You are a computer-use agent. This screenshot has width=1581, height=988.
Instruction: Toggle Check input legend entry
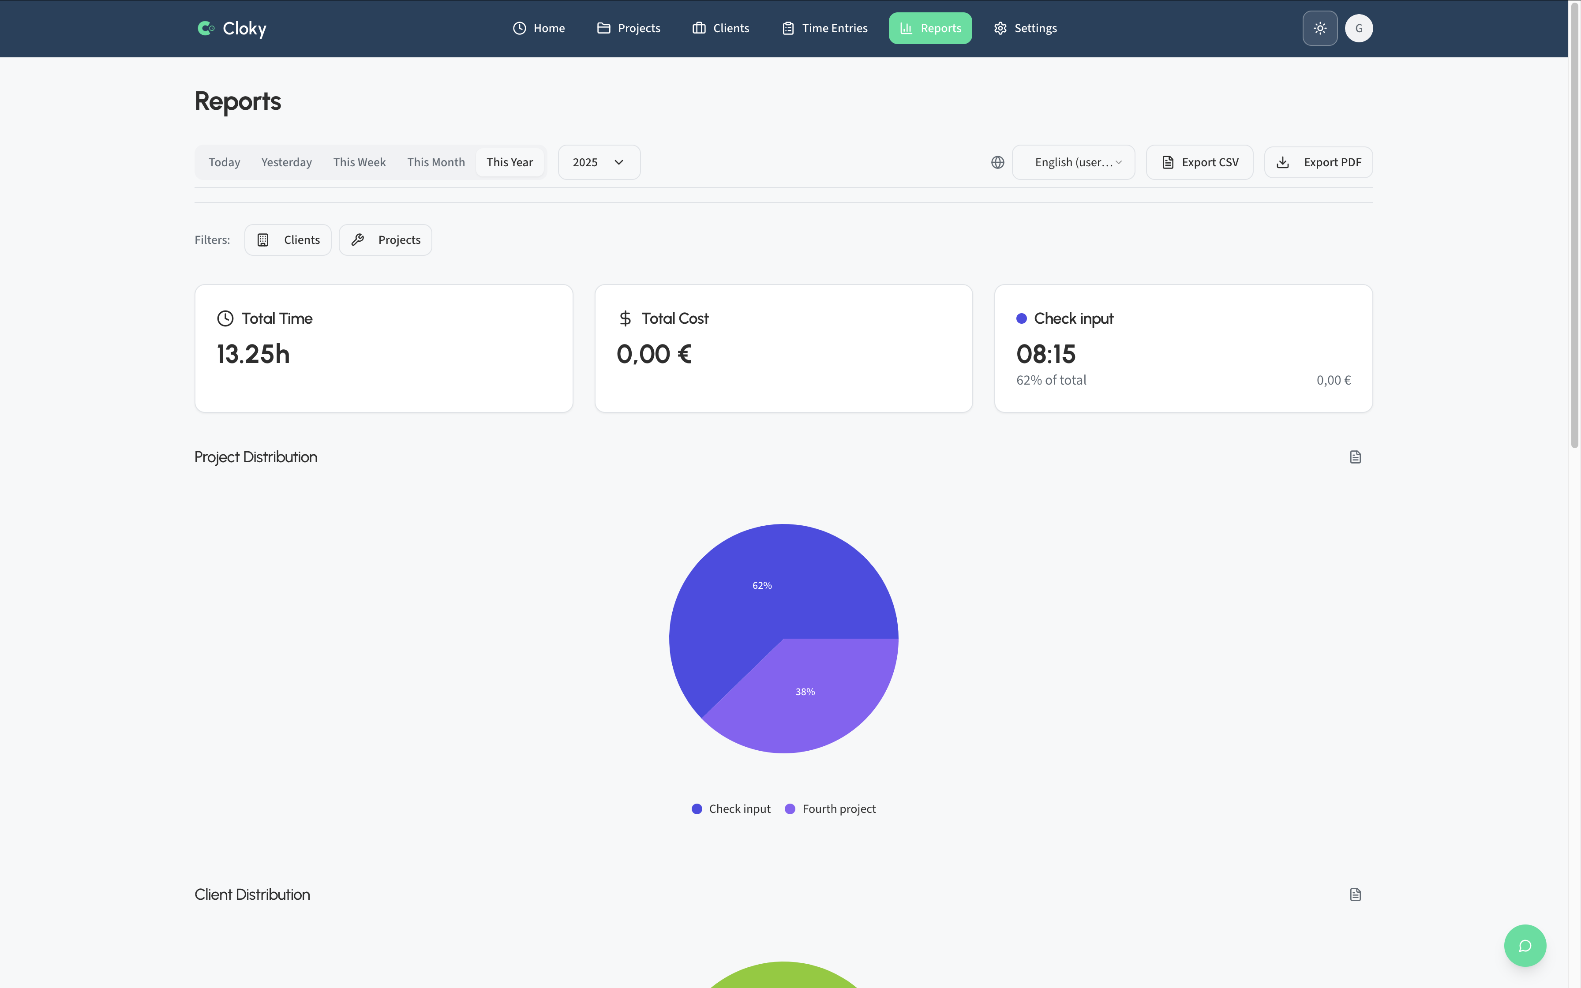pyautogui.click(x=731, y=809)
